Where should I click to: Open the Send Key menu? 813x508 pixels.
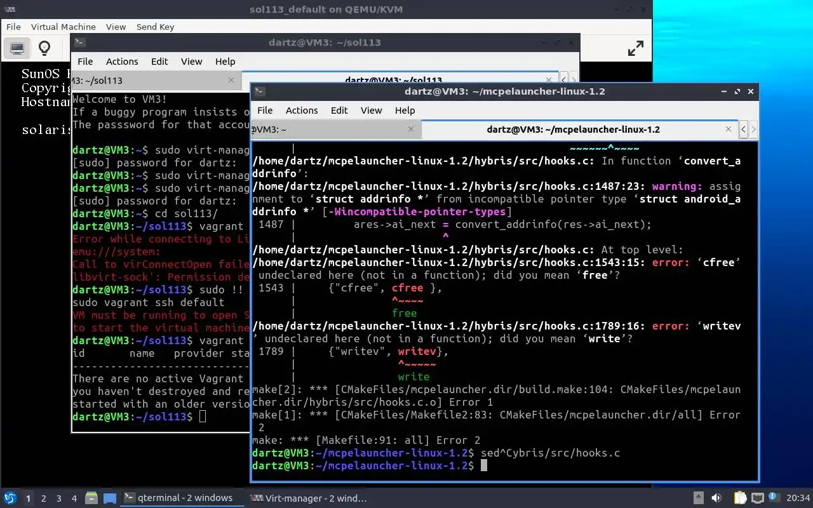tap(155, 27)
